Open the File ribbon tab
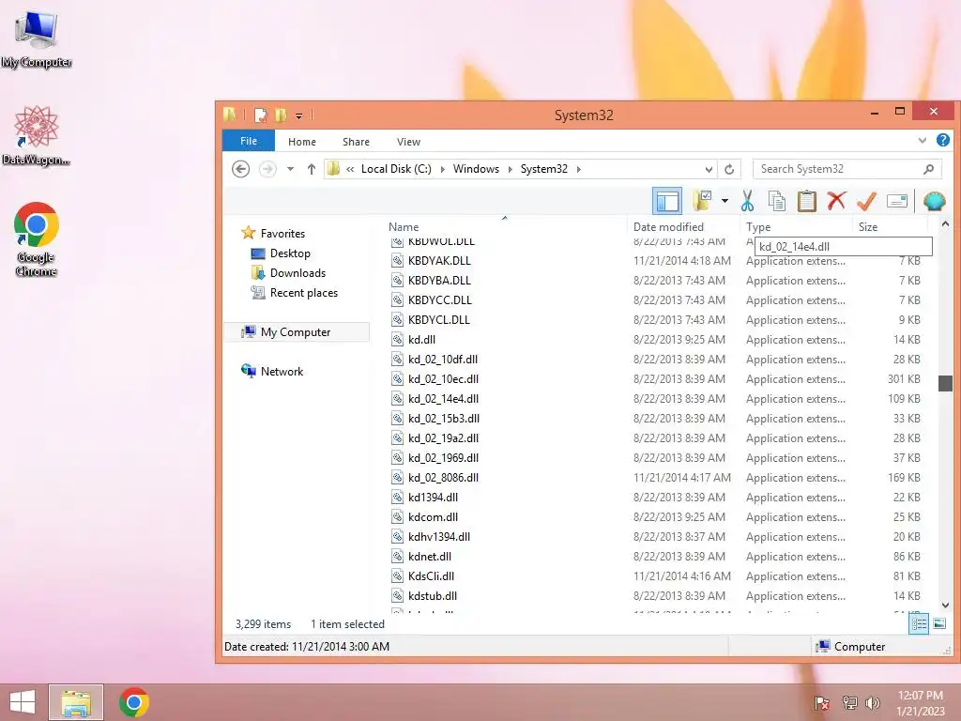The width and height of the screenshot is (961, 721). pos(248,141)
